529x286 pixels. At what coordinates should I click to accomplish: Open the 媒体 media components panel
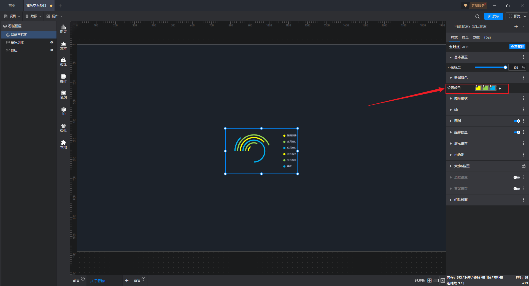pos(63,62)
